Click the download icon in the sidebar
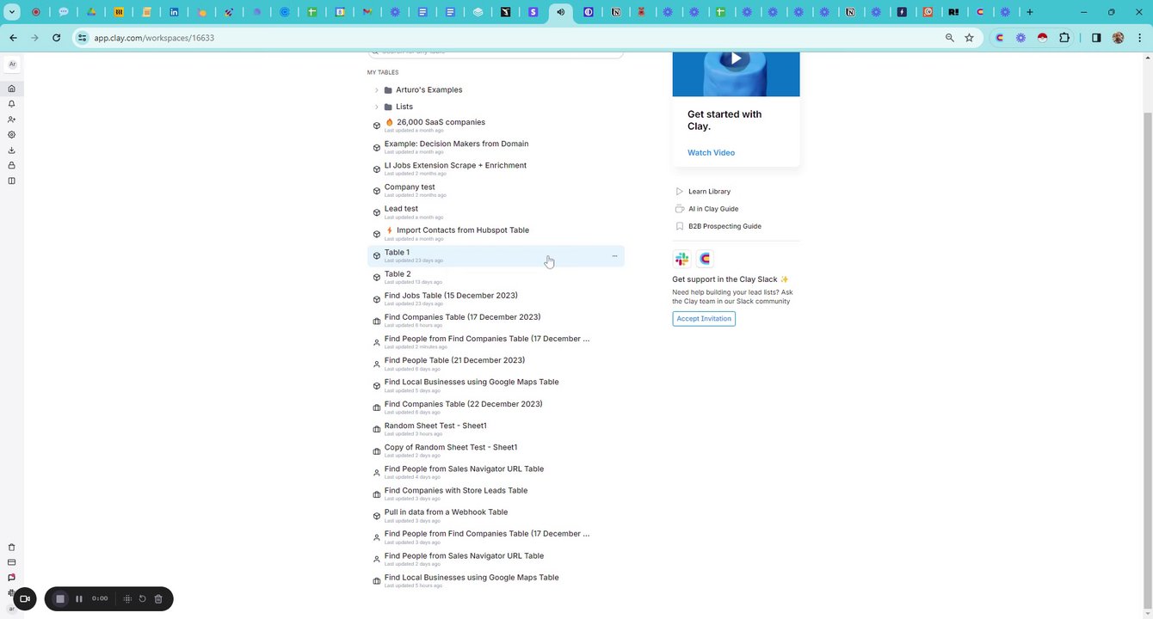Image resolution: width=1153 pixels, height=619 pixels. (11, 150)
